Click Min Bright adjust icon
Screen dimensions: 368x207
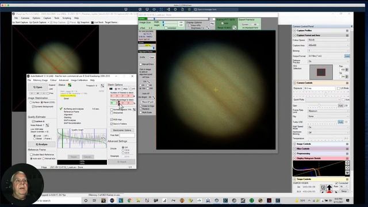[154, 97]
